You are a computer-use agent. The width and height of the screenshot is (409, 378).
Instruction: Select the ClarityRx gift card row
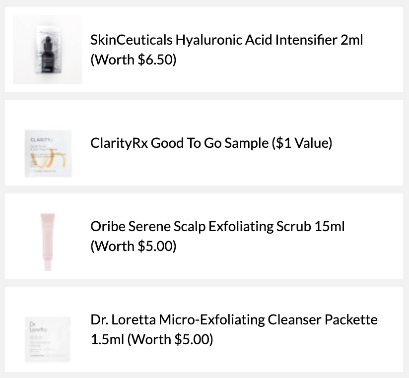(204, 143)
